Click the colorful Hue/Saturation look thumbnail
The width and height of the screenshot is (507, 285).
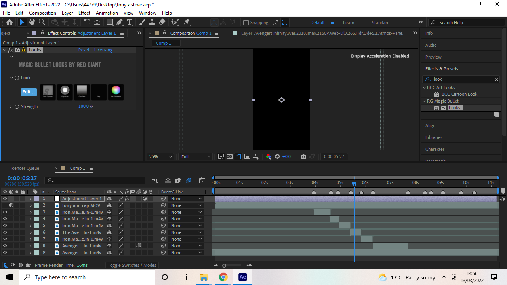(116, 92)
